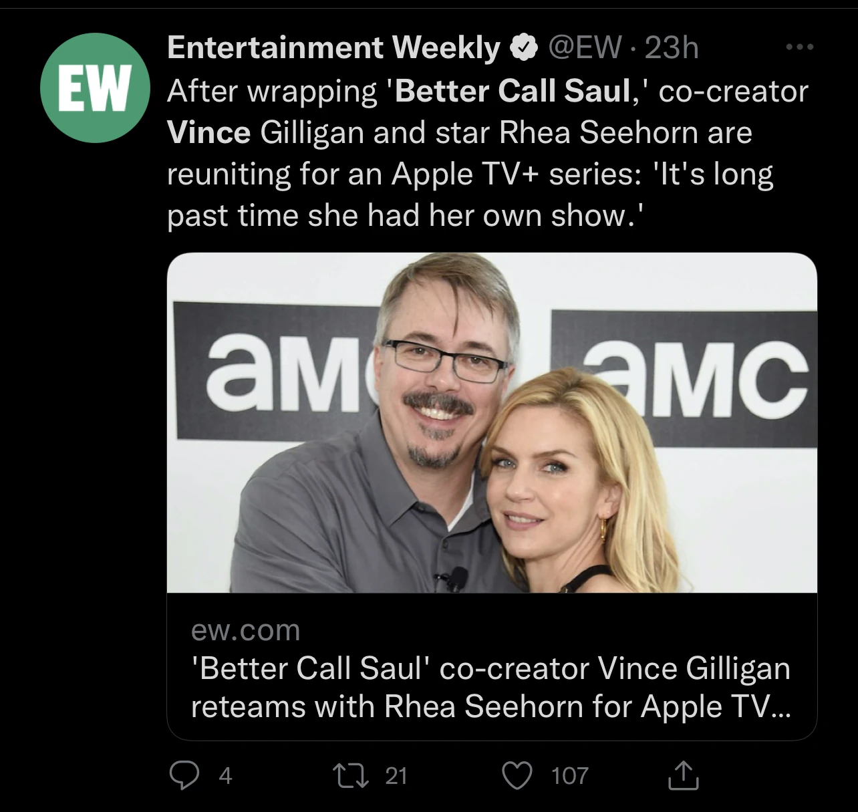Click the retweet count of 21
This screenshot has height=812, width=858.
tap(396, 775)
